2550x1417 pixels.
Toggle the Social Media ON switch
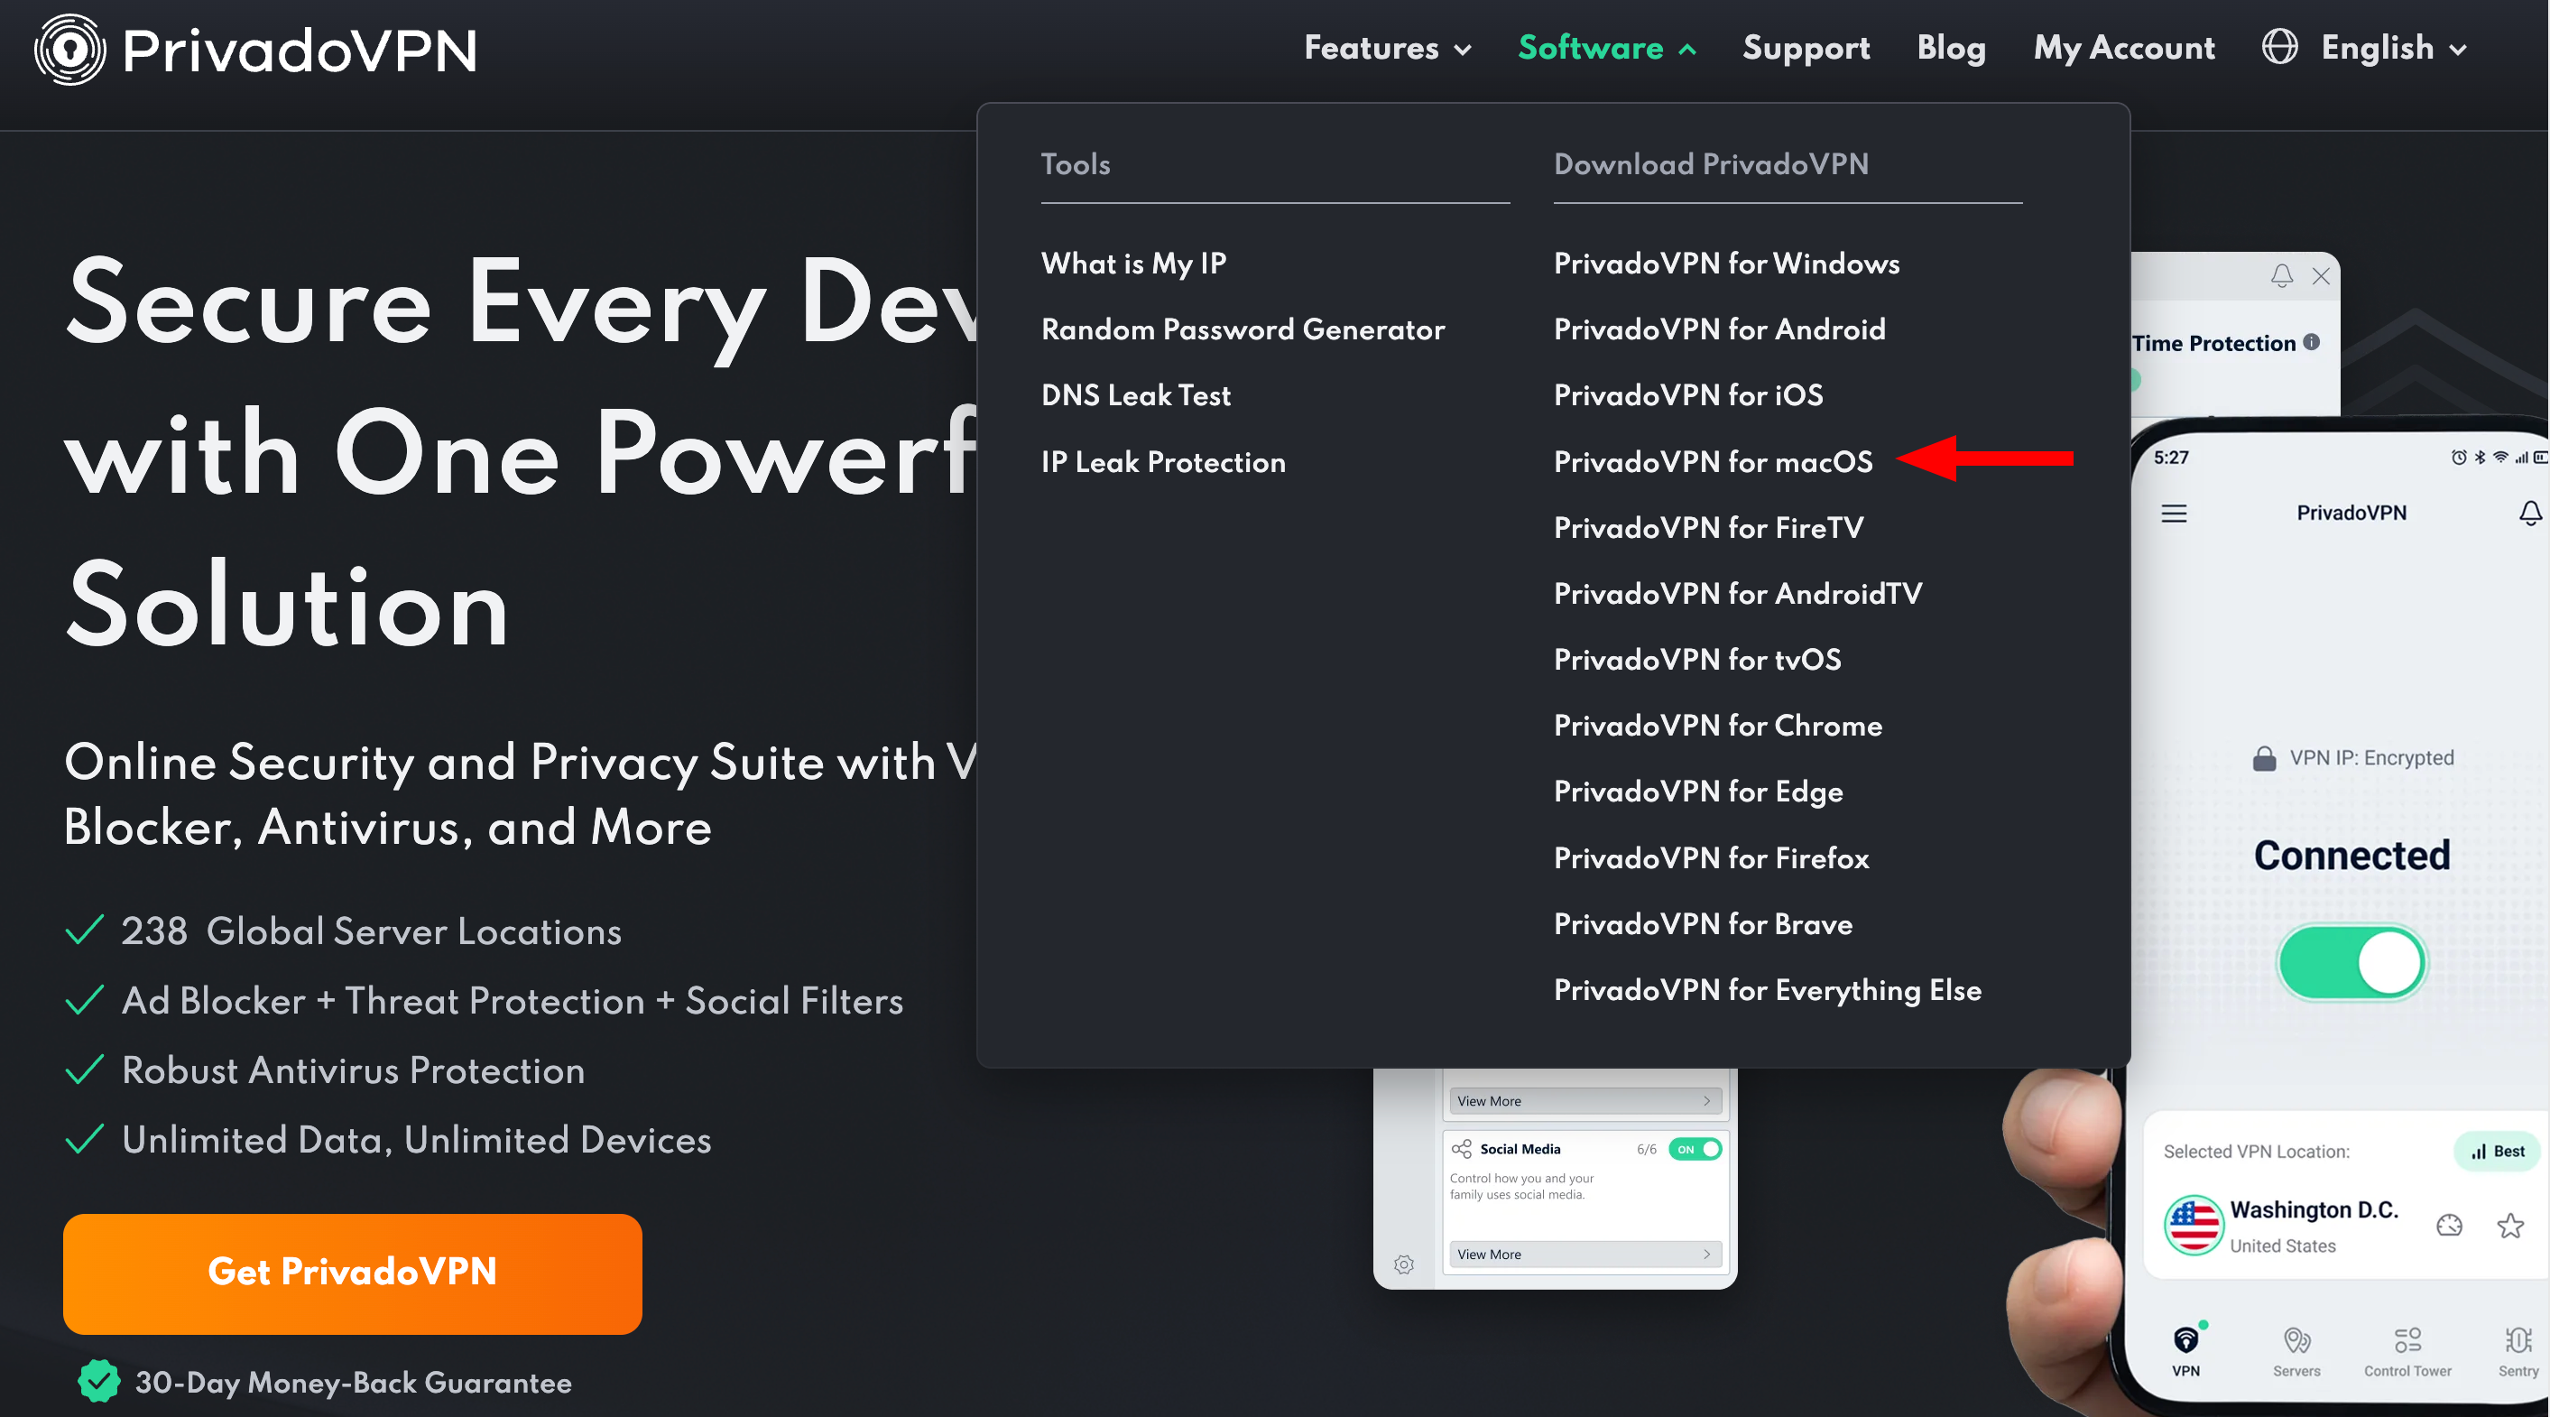(x=1695, y=1149)
